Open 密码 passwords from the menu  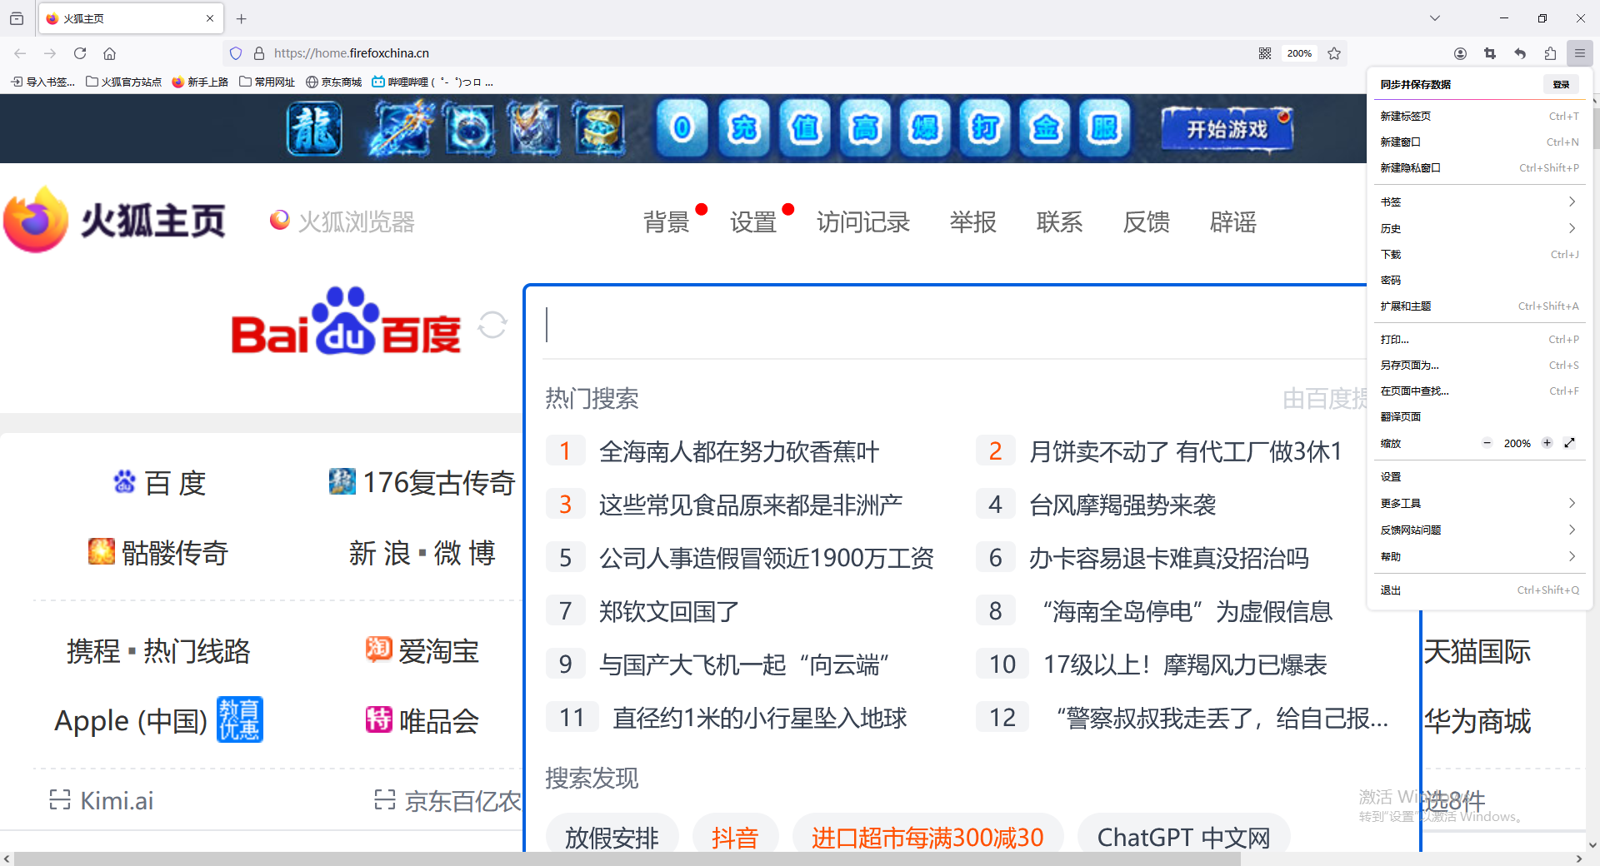pyautogui.click(x=1479, y=280)
